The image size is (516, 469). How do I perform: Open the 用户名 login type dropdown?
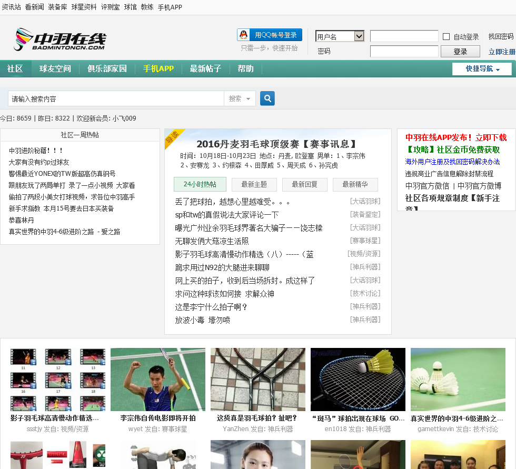(340, 36)
